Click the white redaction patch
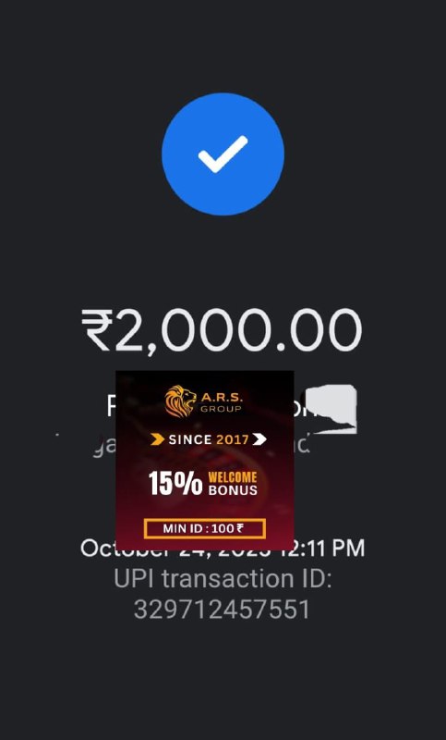The image size is (446, 740). pos(331,409)
